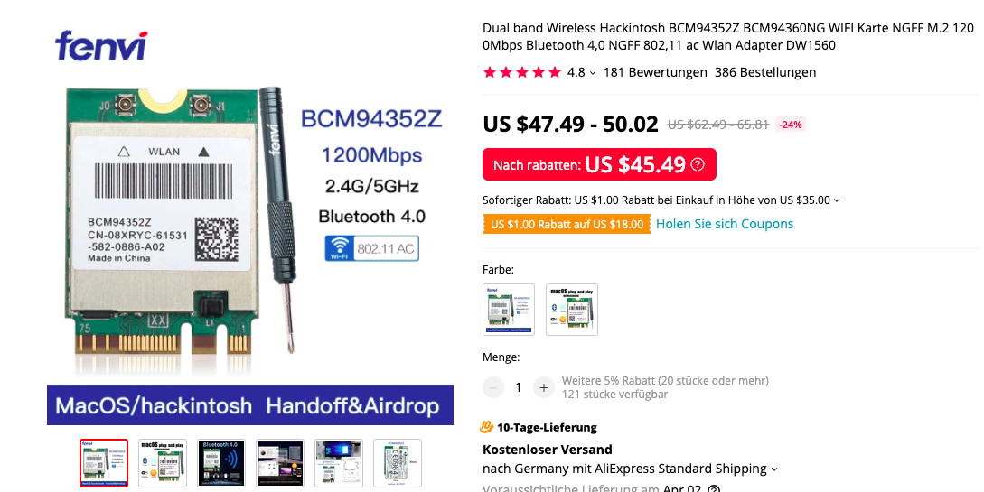Click the fenvi brand logo
Image resolution: width=984 pixels, height=492 pixels.
click(101, 46)
